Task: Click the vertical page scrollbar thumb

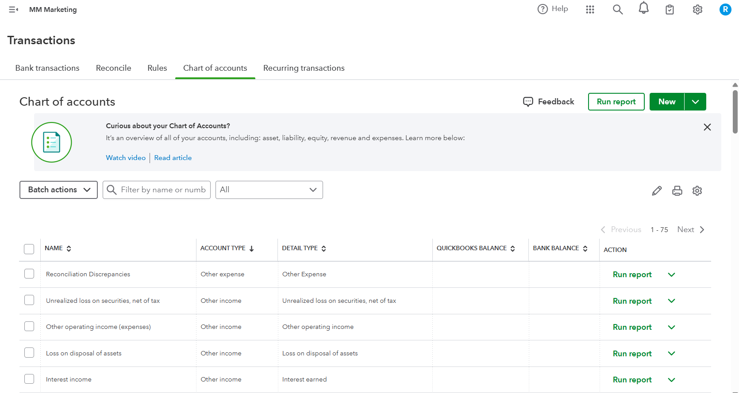Action: tap(735, 111)
